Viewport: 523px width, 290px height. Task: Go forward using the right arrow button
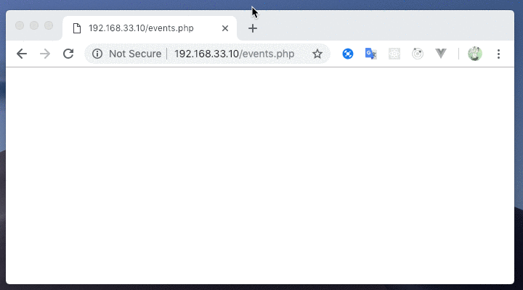[x=45, y=54]
